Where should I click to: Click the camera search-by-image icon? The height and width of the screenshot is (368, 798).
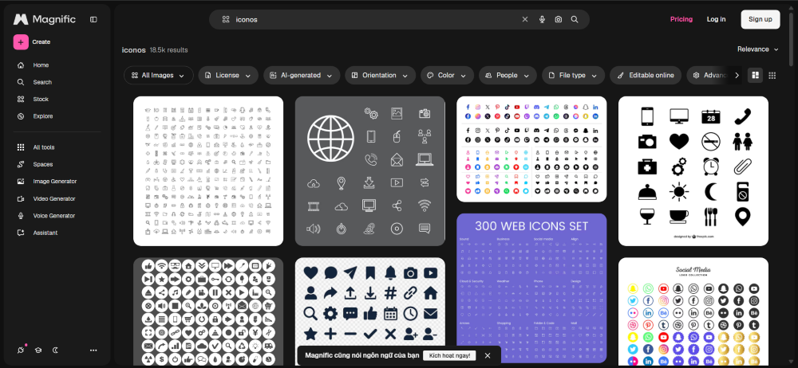coord(559,19)
